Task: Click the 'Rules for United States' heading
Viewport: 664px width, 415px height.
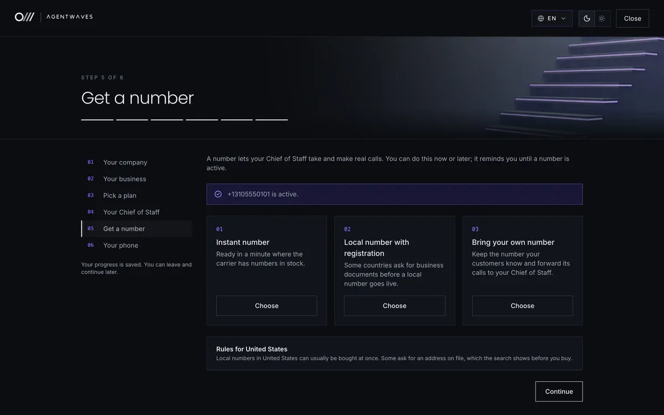Action: coord(252,349)
